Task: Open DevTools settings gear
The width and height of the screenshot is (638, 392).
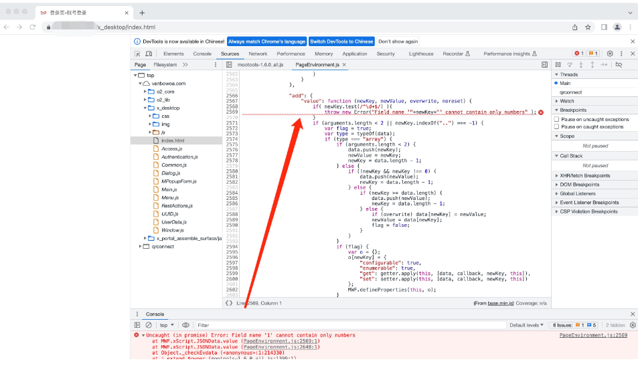Action: 609,54
